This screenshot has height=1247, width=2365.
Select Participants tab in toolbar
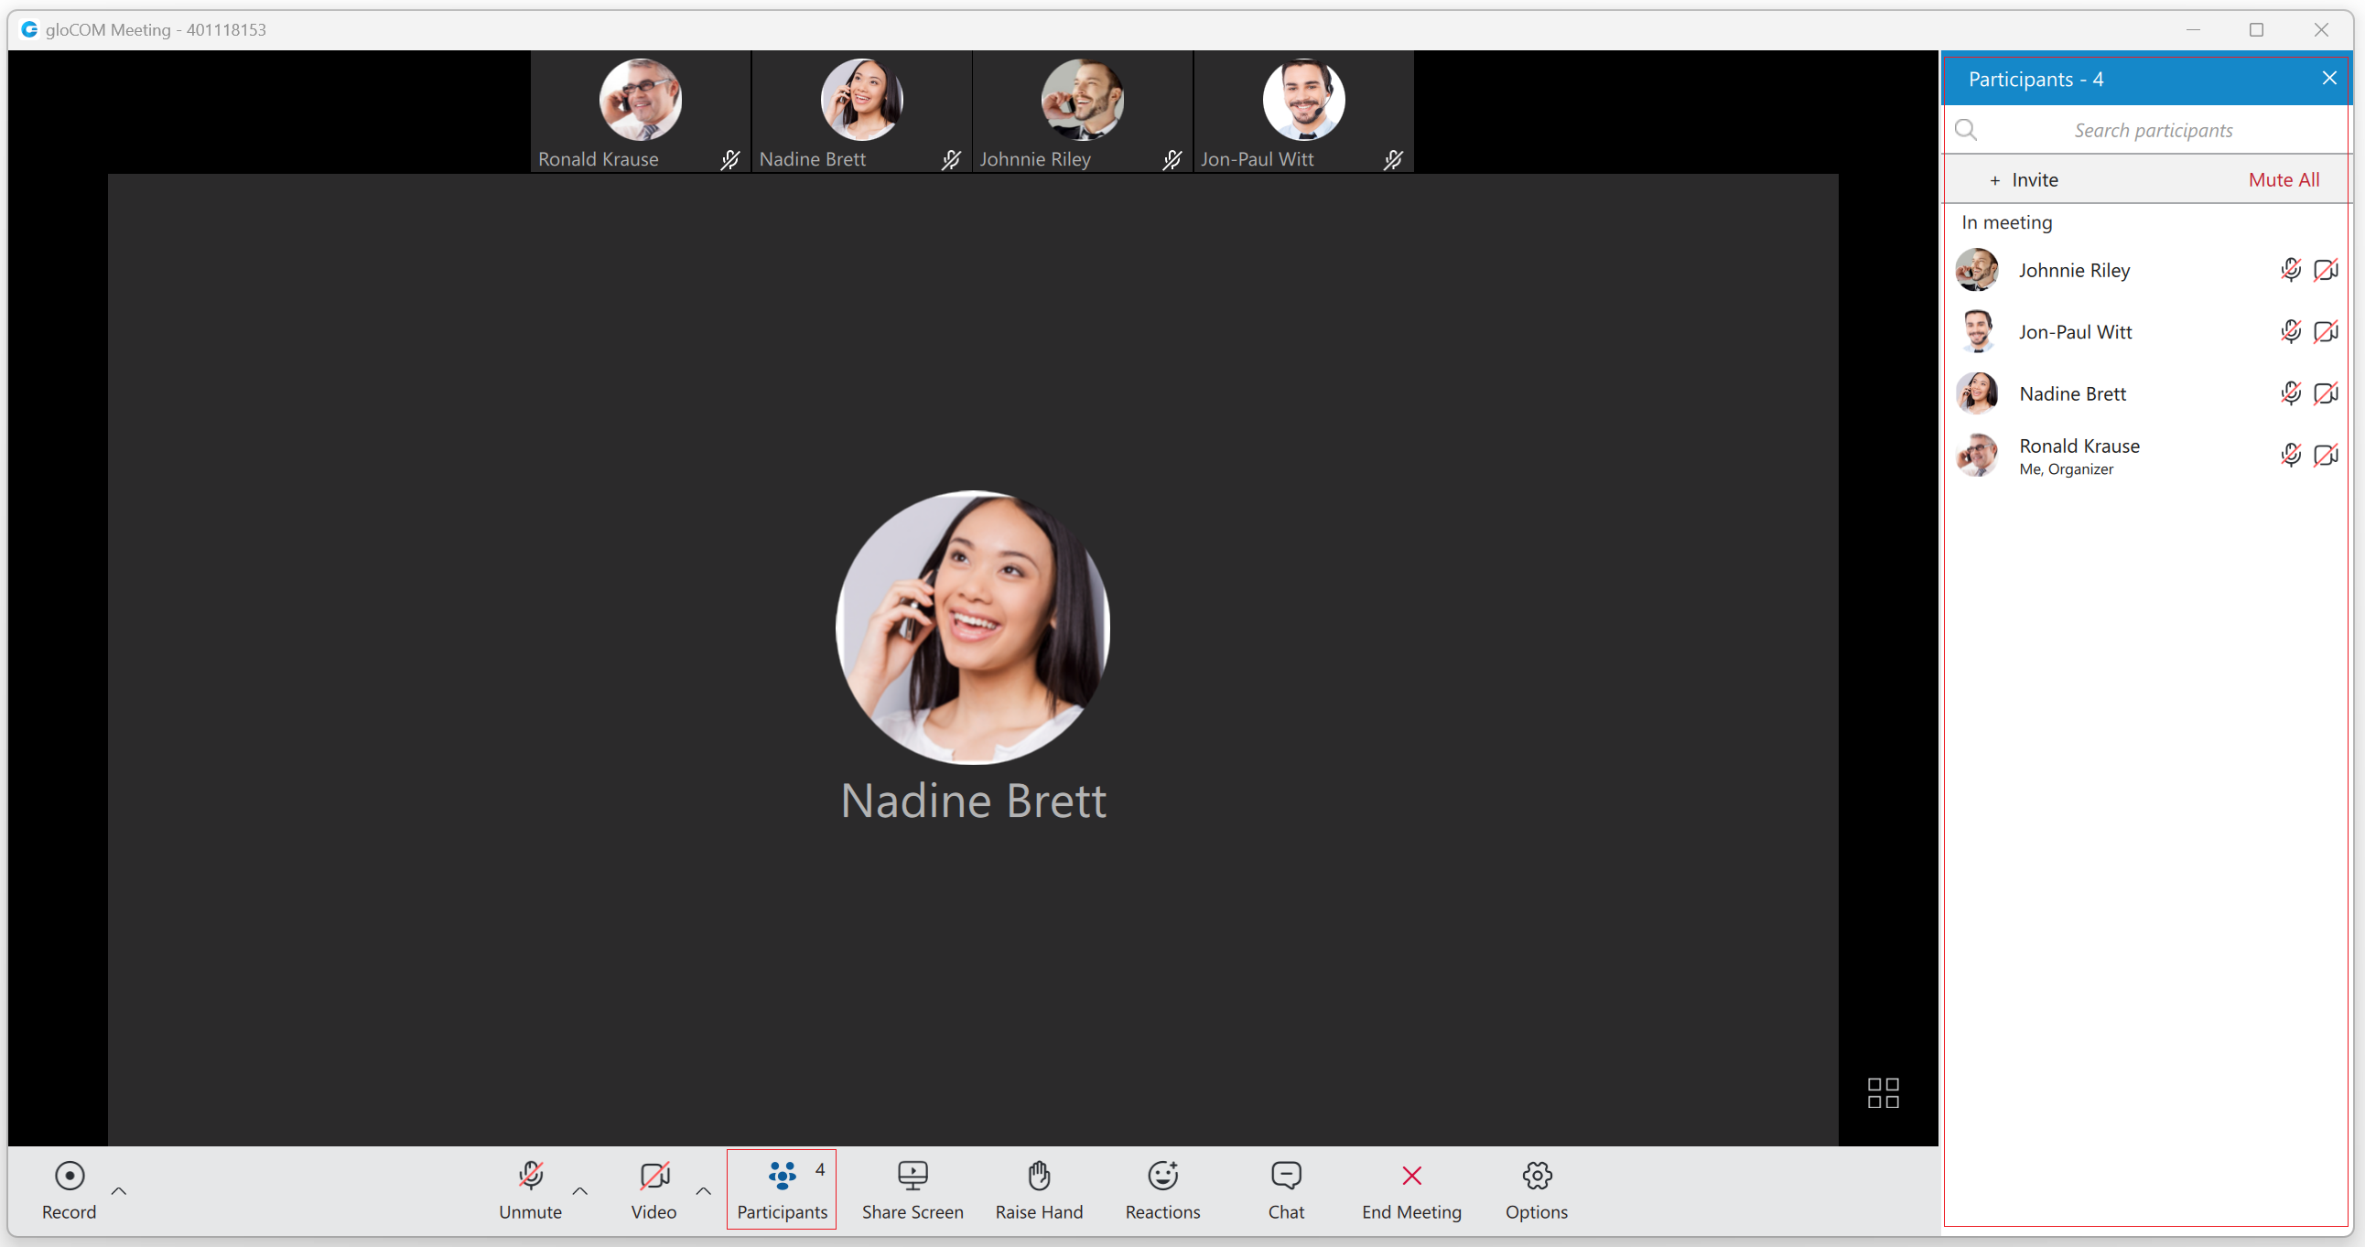(782, 1191)
